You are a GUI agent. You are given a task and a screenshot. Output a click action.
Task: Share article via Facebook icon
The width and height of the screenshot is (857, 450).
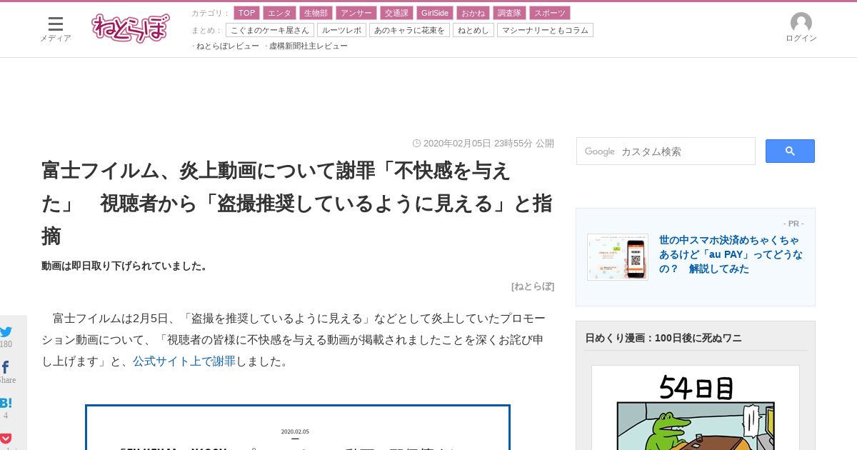point(5,367)
